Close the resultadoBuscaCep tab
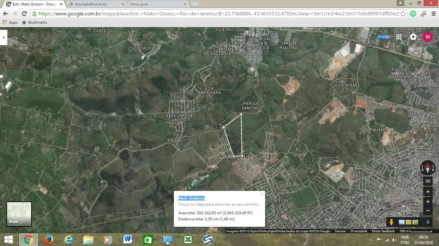 tap(123, 4)
